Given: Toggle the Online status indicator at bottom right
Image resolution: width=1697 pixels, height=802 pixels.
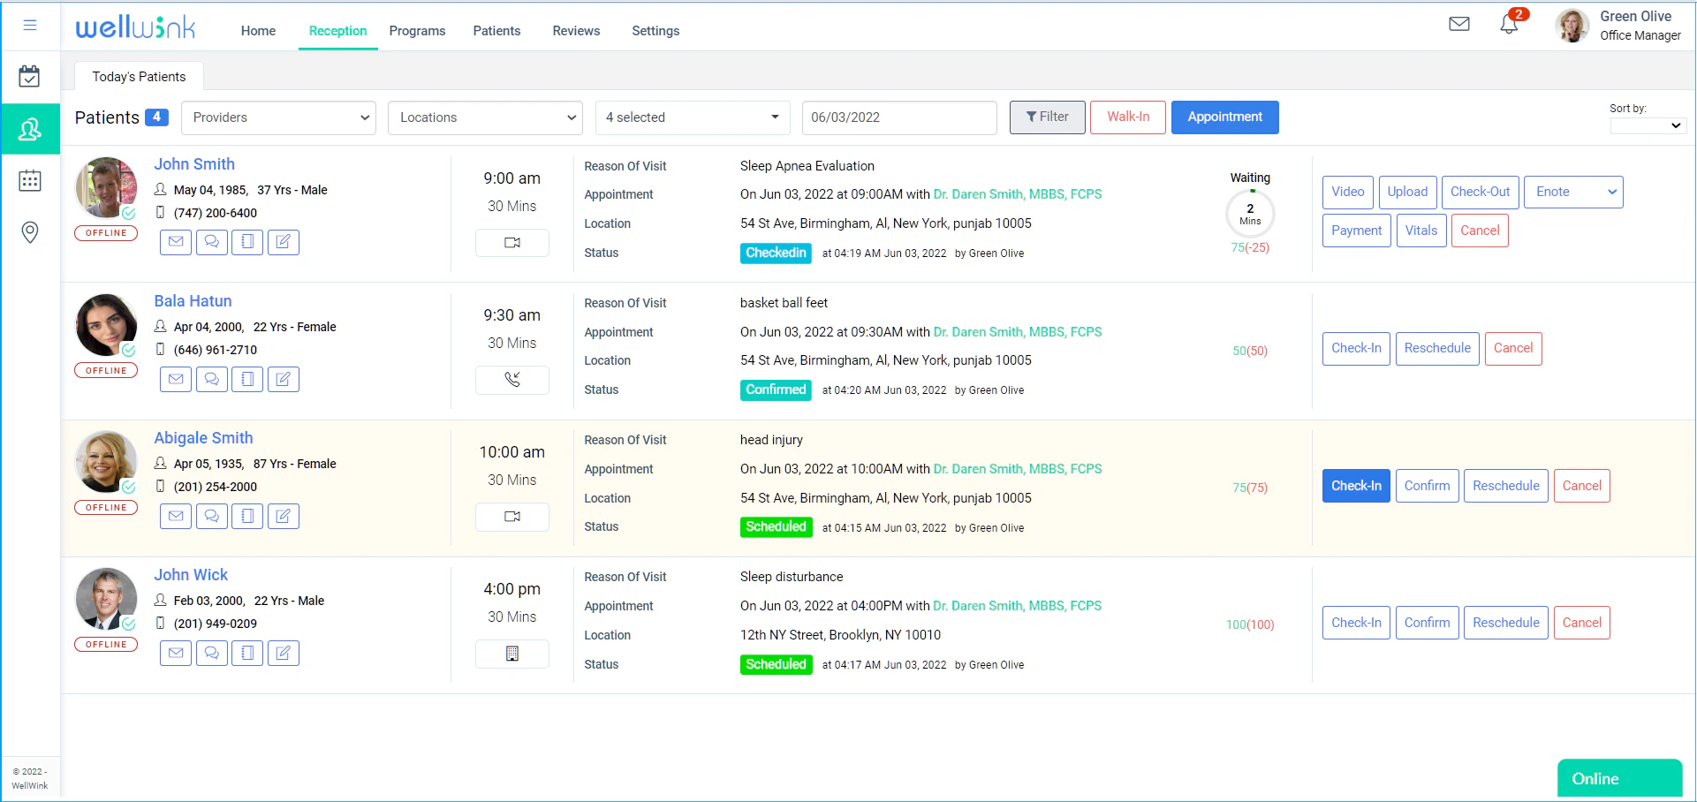Looking at the screenshot, I should 1618,778.
